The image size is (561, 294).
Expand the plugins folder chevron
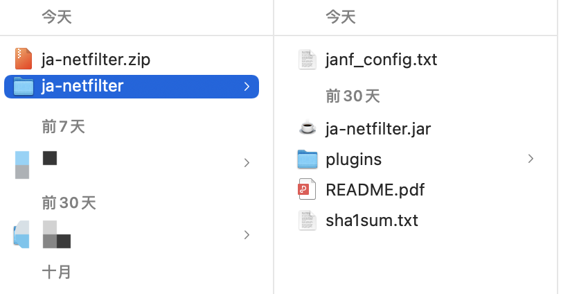click(x=531, y=159)
